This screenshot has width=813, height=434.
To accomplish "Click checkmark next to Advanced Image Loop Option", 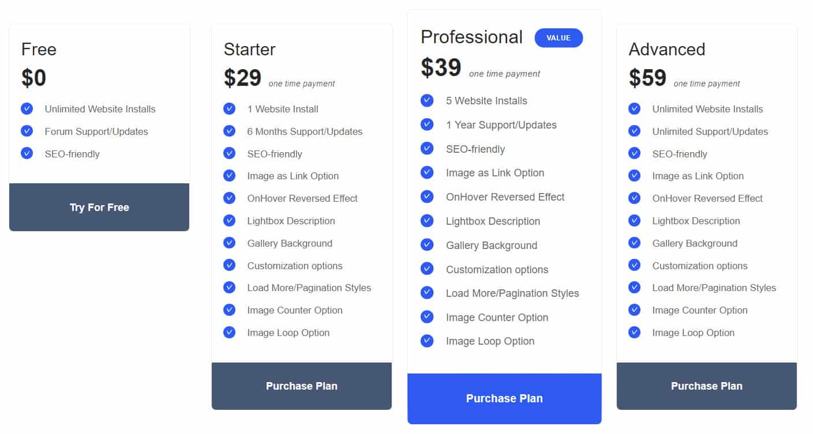I will point(634,332).
